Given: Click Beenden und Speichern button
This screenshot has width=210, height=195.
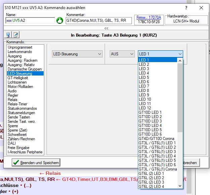Looking at the screenshot, I should coord(36,163).
